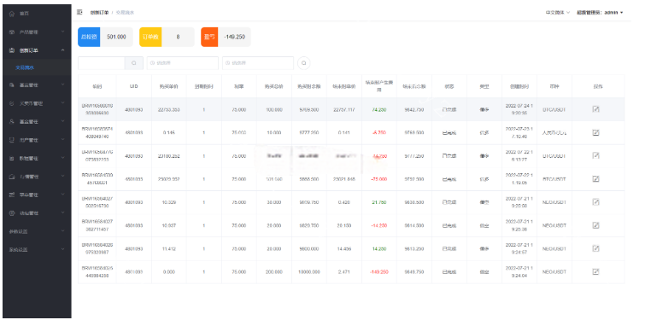
Task: Click the 产品管理 sidebar icon
Action: pos(11,32)
